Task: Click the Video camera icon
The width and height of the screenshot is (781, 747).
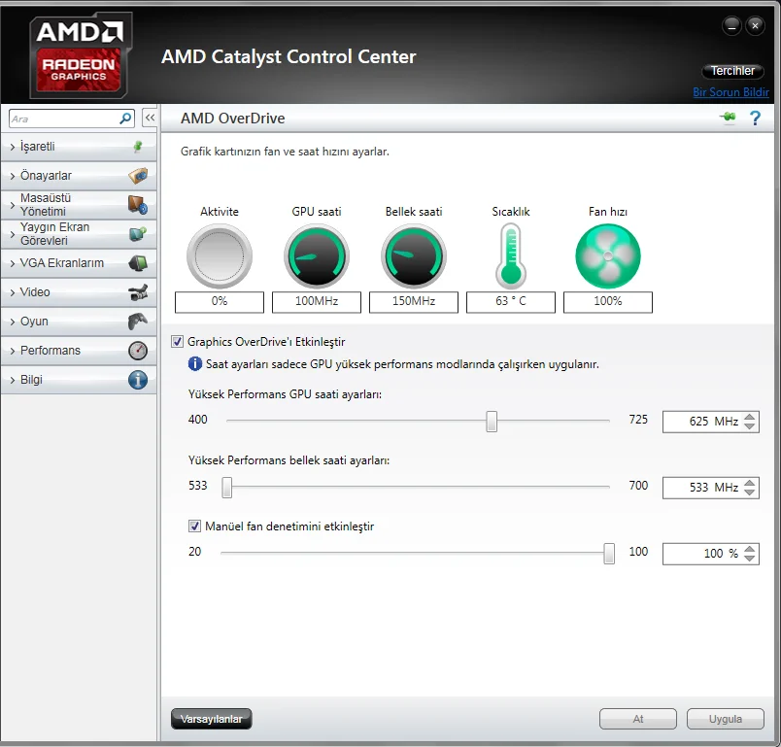Action: coord(138,292)
